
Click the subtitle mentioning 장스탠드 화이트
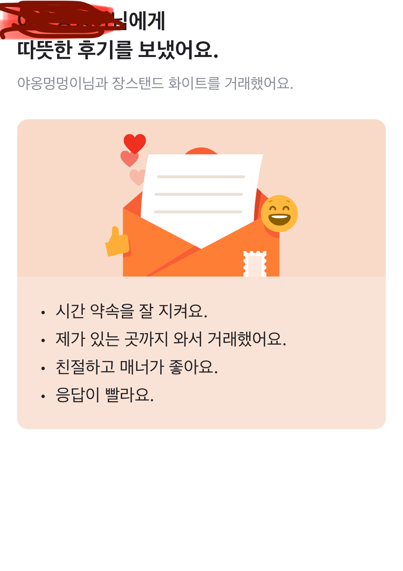[155, 83]
